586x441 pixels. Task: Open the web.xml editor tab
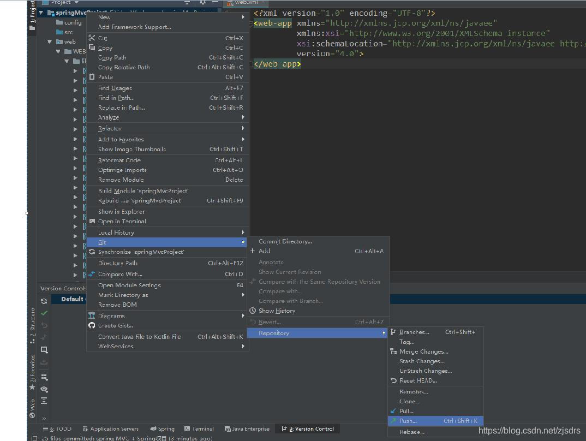(246, 3)
